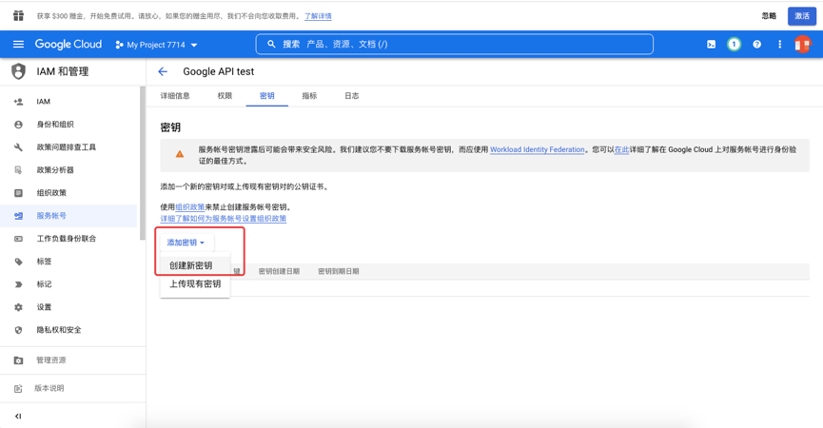Click the sidebar vertical scrollbar

pyautogui.click(x=142, y=163)
